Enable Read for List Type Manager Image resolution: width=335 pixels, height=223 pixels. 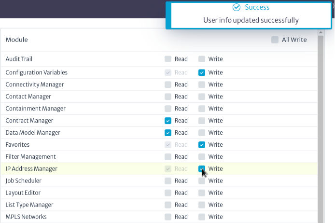point(168,205)
